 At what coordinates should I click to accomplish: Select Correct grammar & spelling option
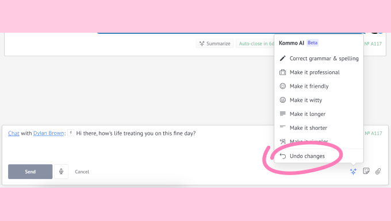319,58
